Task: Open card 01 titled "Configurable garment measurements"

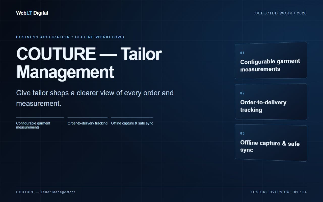Action: [x=271, y=61]
